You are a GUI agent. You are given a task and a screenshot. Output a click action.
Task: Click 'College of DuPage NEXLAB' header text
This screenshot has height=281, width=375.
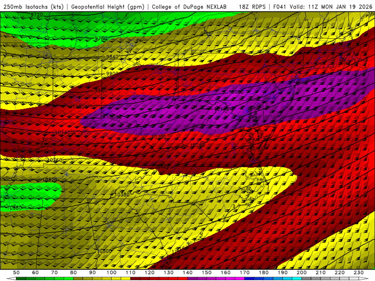[189, 7]
